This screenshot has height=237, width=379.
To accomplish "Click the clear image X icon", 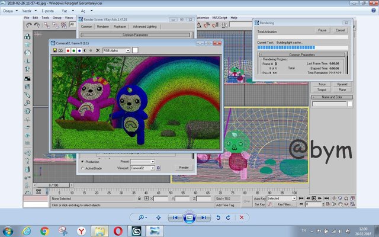I will pyautogui.click(x=97, y=51).
